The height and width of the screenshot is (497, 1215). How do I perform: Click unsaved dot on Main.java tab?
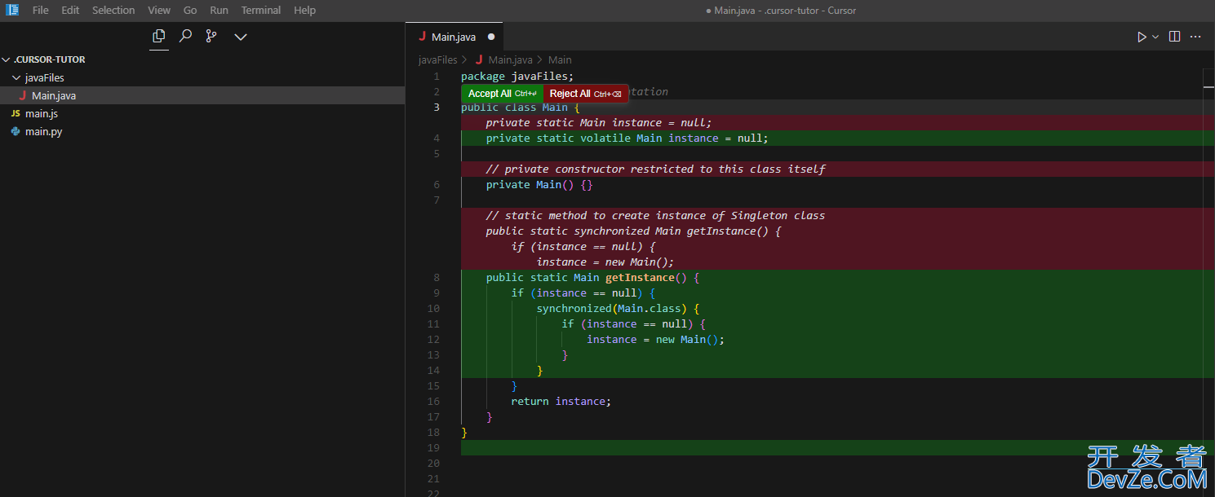point(491,37)
